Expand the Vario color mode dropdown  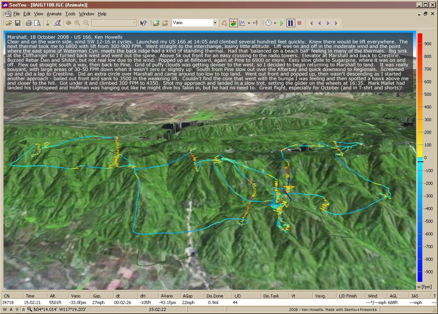coord(215,23)
